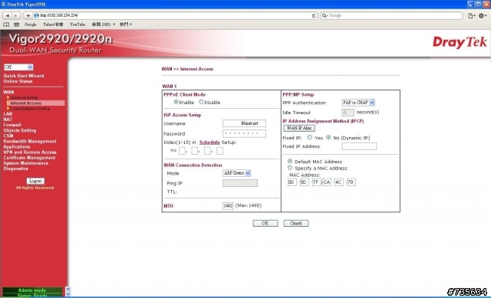This screenshot has width=491, height=298.
Task: Open WAN General Setup
Action: (x=24, y=97)
